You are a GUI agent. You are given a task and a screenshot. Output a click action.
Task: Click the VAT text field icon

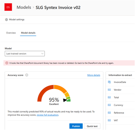(x=109, y=120)
